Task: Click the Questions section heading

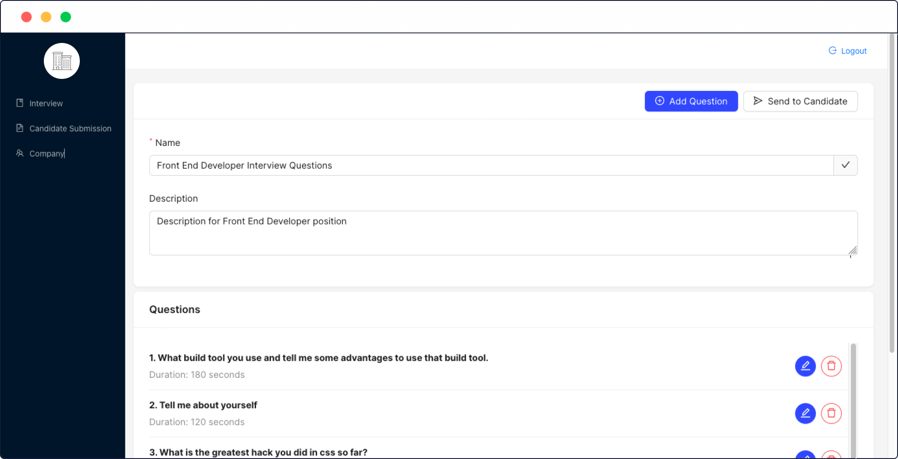Action: pyautogui.click(x=175, y=310)
